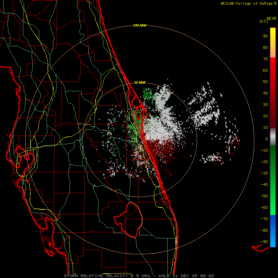Click the positive 70 value on velocity scale
This screenshot has width=278, height=278.
[x=265, y=59]
